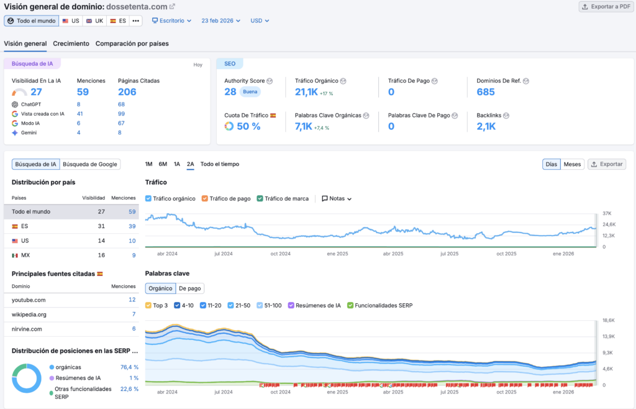Click the ChatGPT icon in AI visibility list

(x=15, y=104)
